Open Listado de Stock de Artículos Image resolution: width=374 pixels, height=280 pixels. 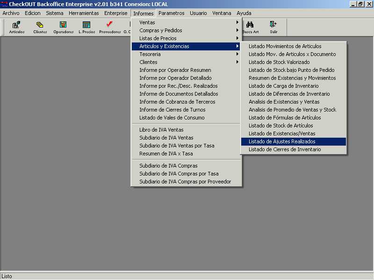pyautogui.click(x=294, y=126)
